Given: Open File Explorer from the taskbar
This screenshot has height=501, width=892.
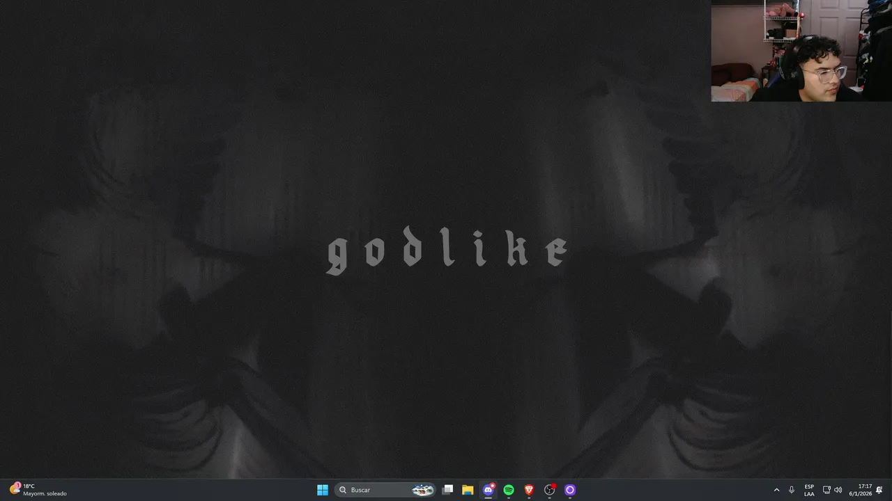Looking at the screenshot, I should point(468,490).
